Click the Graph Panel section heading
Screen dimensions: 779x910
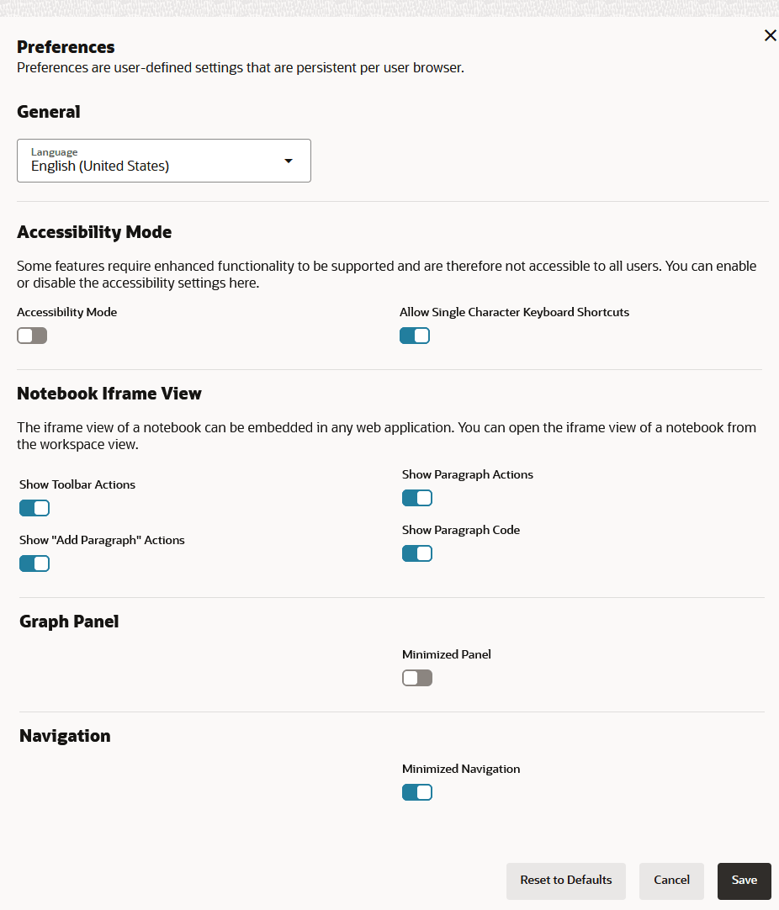click(x=69, y=622)
